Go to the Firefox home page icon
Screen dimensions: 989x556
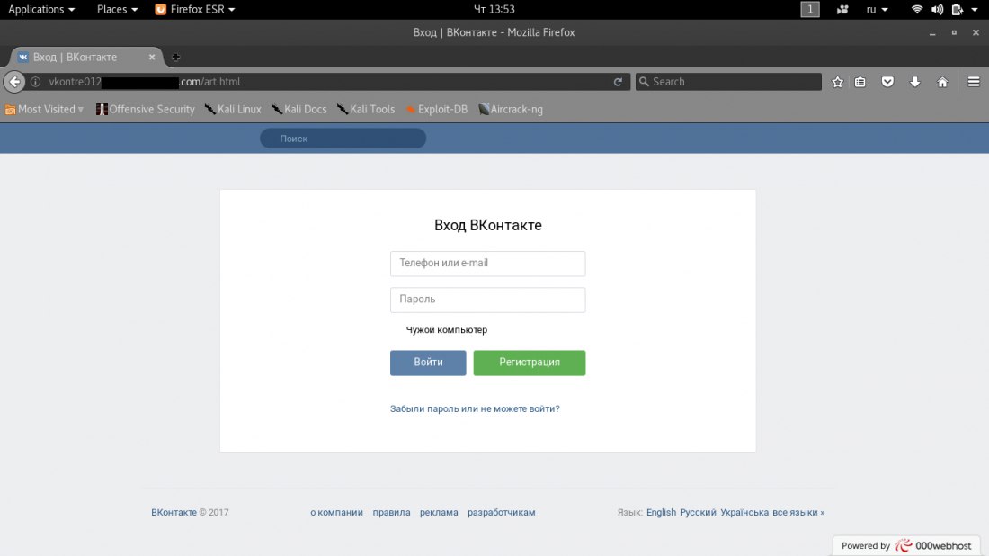tap(942, 81)
